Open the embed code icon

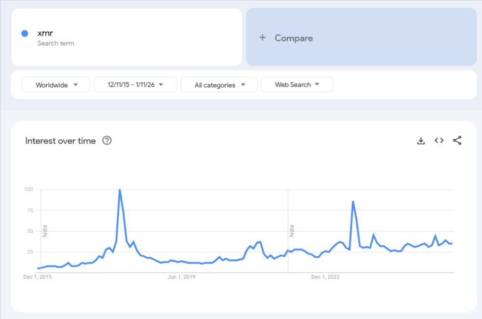tap(439, 141)
